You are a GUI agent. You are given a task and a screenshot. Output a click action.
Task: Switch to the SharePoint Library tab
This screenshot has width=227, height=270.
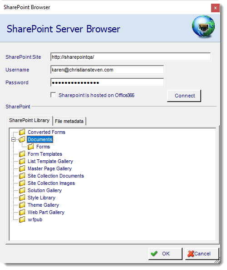coord(29,120)
